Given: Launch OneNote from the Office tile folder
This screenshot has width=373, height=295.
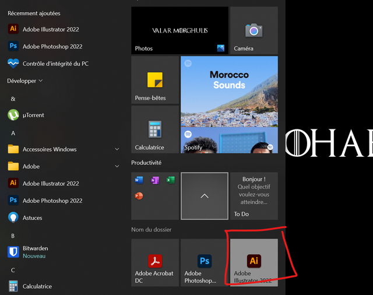Looking at the screenshot, I should (x=155, y=180).
